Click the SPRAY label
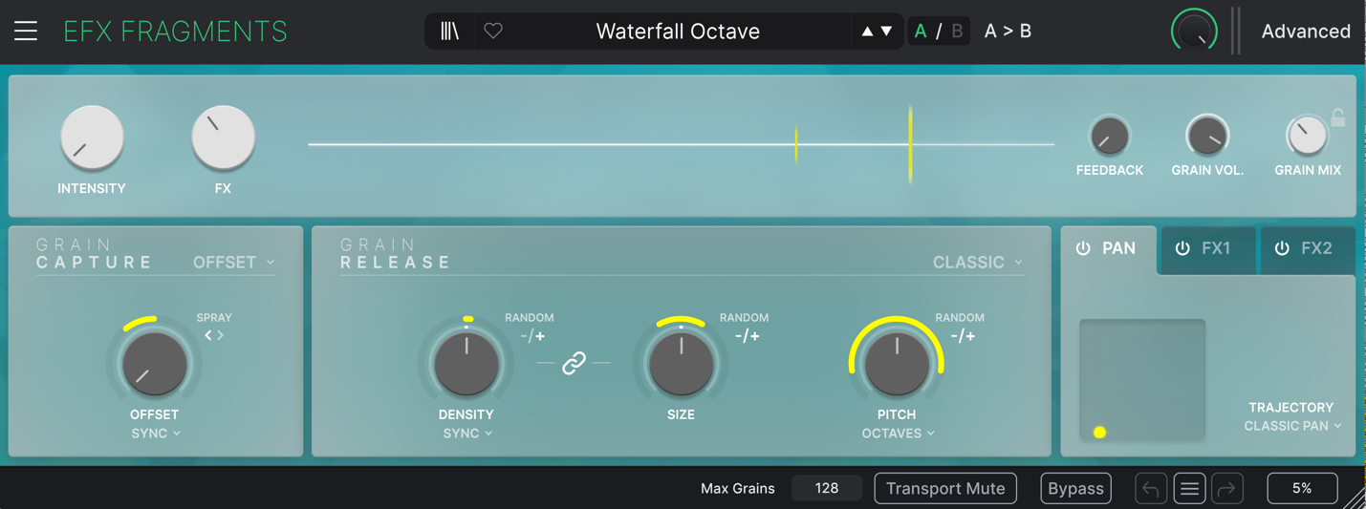Screen dimensions: 1366x509 214,317
